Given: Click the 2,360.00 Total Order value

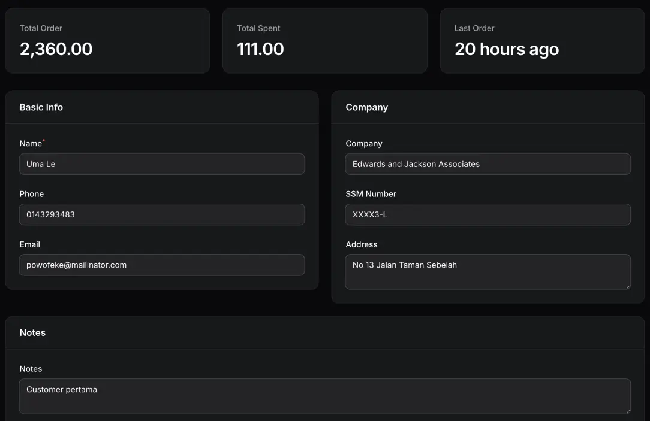Looking at the screenshot, I should [x=56, y=49].
